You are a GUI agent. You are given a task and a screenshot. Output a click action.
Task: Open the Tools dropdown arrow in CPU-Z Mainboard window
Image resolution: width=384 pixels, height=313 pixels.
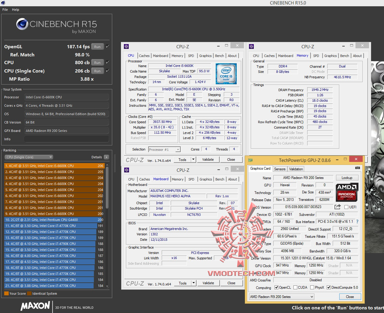194,283
